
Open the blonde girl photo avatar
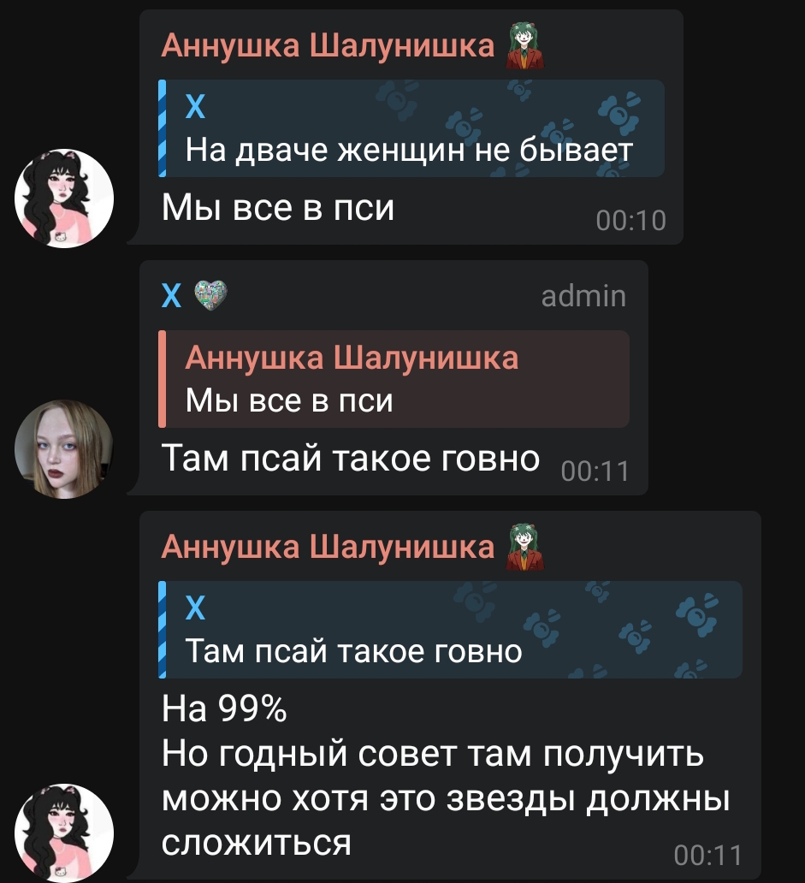pos(64,449)
